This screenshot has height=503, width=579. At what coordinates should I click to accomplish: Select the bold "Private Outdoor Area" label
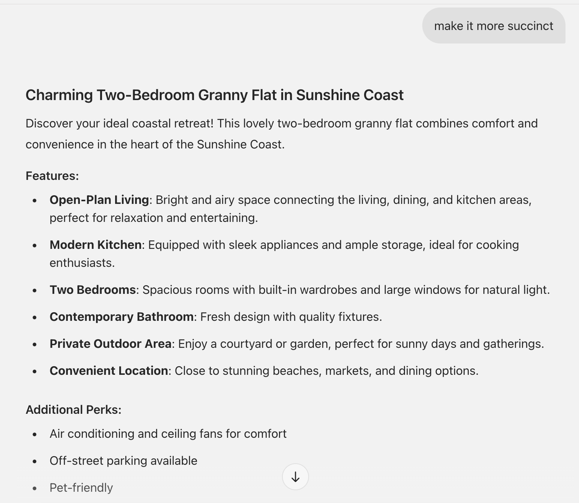point(111,344)
